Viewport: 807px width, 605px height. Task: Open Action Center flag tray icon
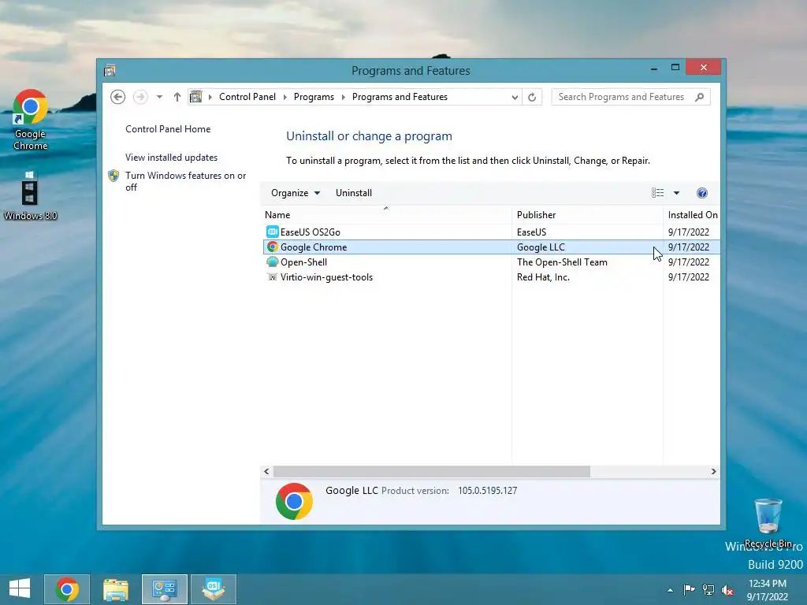click(689, 589)
